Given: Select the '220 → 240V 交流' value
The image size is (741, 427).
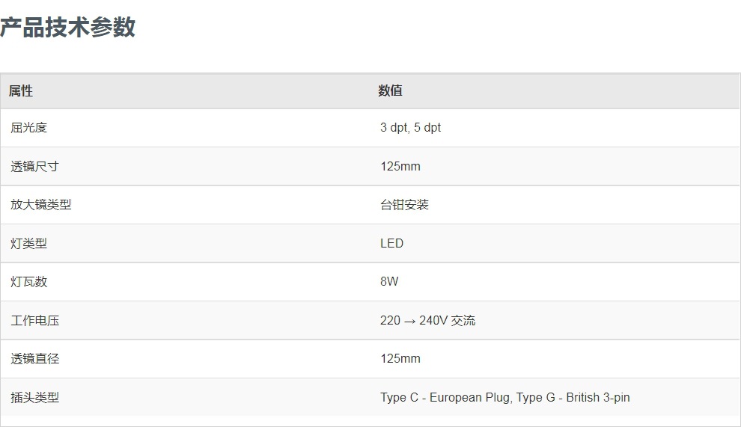Looking at the screenshot, I should 427,321.
